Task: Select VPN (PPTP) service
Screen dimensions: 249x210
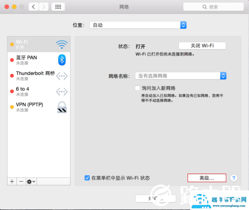Action: click(39, 107)
